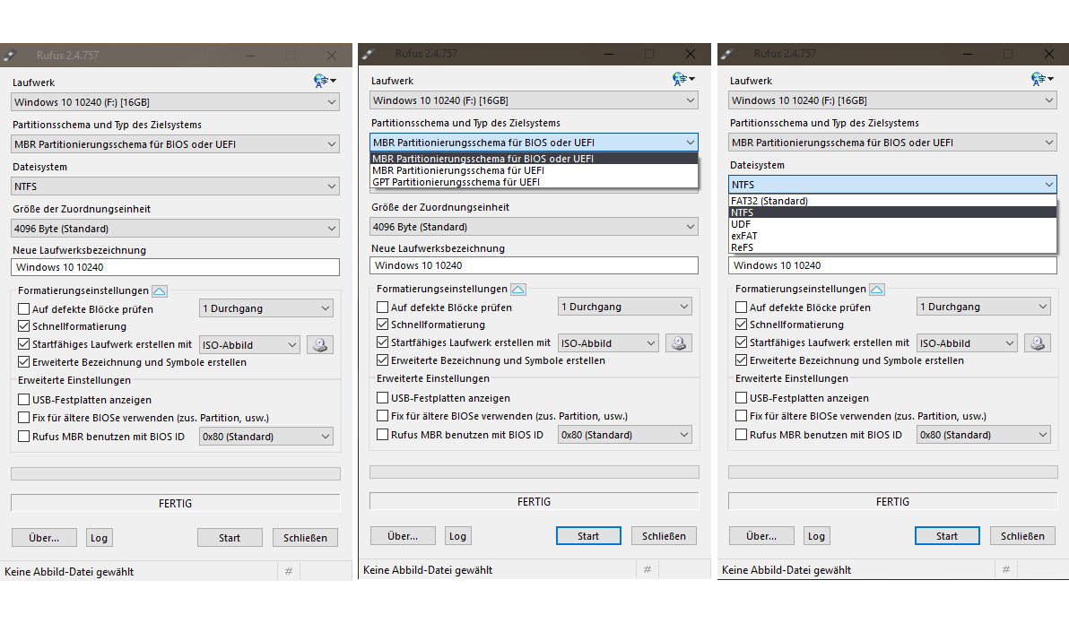Click 'Über...' button in right window
The height and width of the screenshot is (641, 1069).
(x=761, y=536)
